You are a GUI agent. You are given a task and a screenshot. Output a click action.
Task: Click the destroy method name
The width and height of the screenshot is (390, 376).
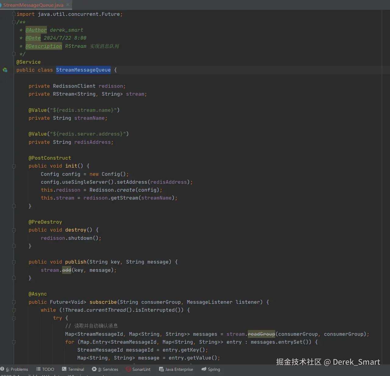[76, 230]
